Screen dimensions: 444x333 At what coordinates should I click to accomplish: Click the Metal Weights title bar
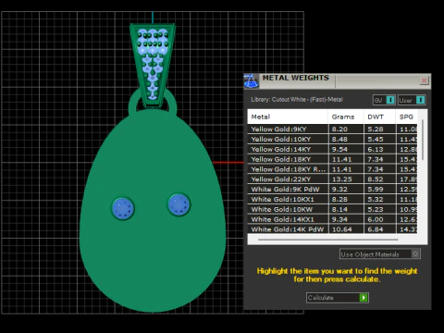[338, 80]
